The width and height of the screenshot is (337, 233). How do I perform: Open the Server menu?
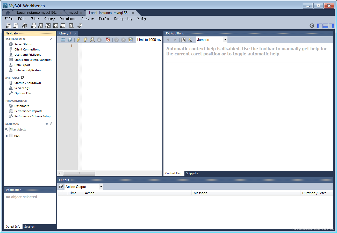coord(88,19)
